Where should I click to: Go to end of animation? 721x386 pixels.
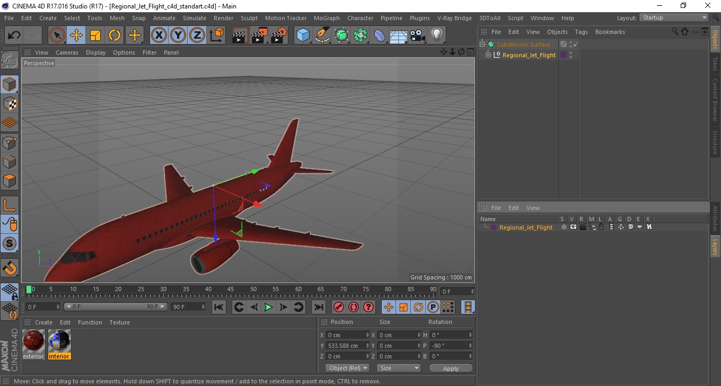pos(318,307)
